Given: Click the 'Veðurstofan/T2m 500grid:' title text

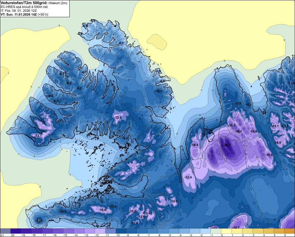Looking at the screenshot, I should pos(24,3).
